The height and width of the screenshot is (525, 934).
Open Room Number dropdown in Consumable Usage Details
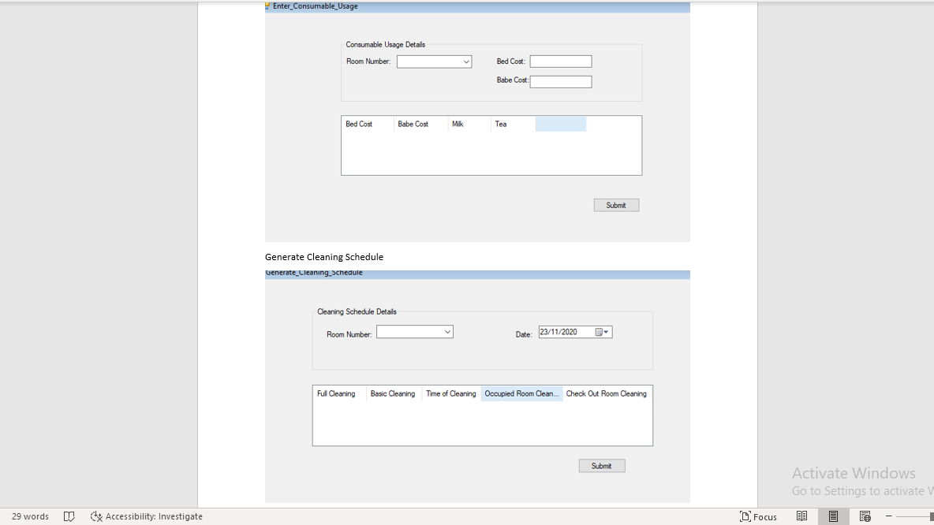[x=434, y=61]
